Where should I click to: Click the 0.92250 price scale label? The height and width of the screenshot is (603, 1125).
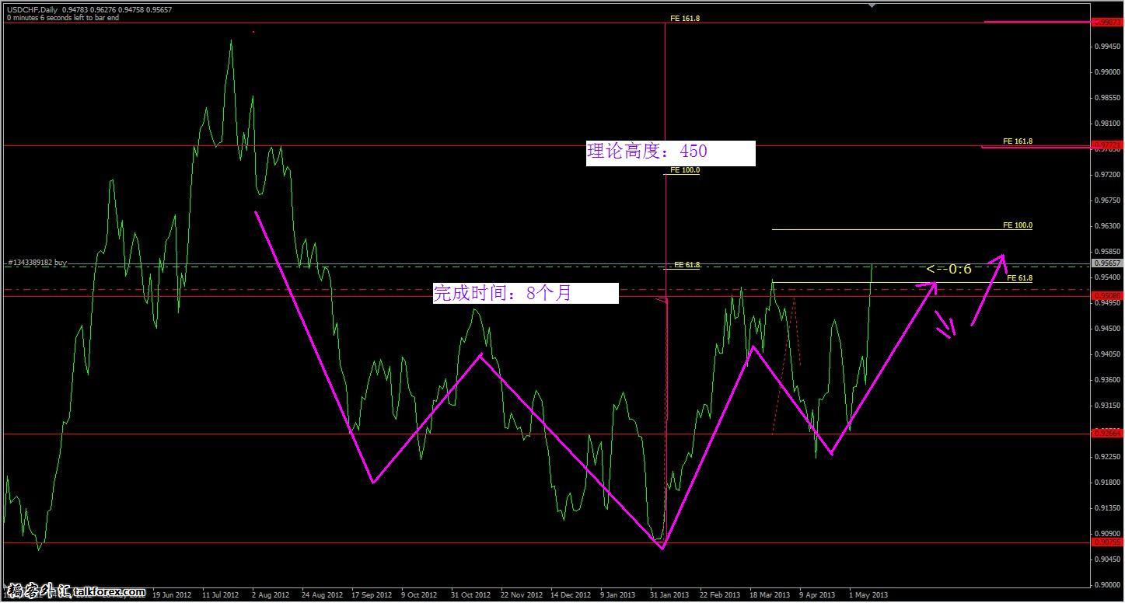coord(1108,457)
